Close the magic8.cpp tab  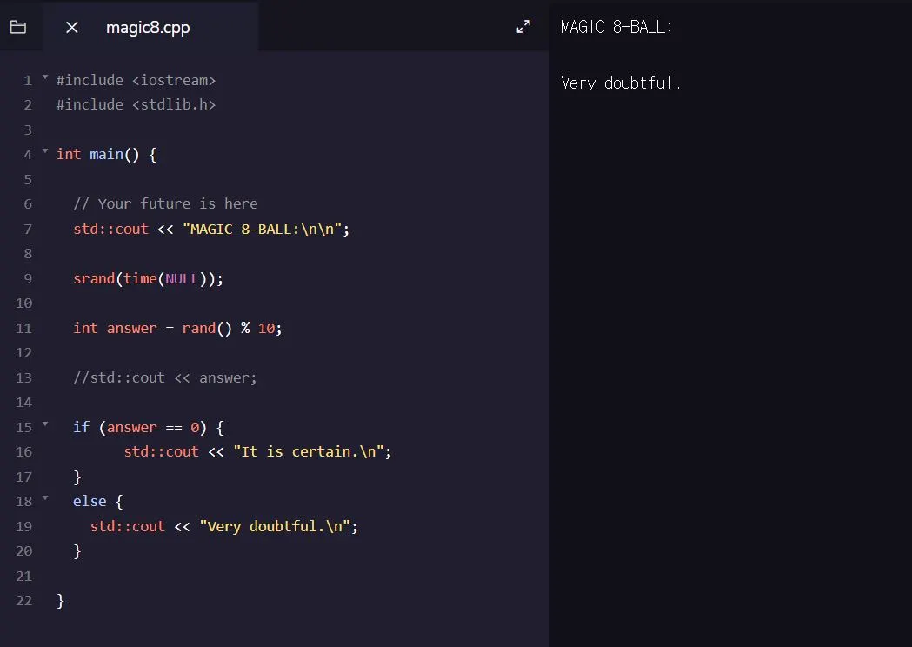(x=72, y=27)
